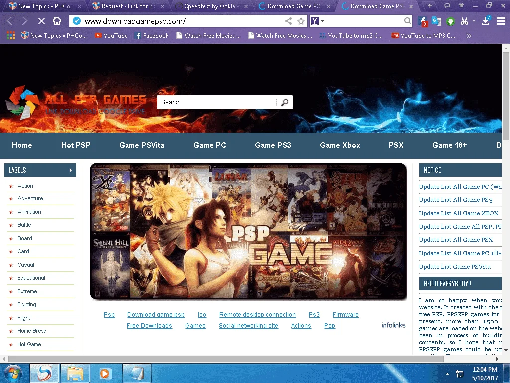
Task: Open downloads icon in browser toolbar
Action: (x=486, y=21)
